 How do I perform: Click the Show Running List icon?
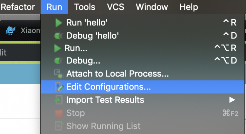pos(59,126)
